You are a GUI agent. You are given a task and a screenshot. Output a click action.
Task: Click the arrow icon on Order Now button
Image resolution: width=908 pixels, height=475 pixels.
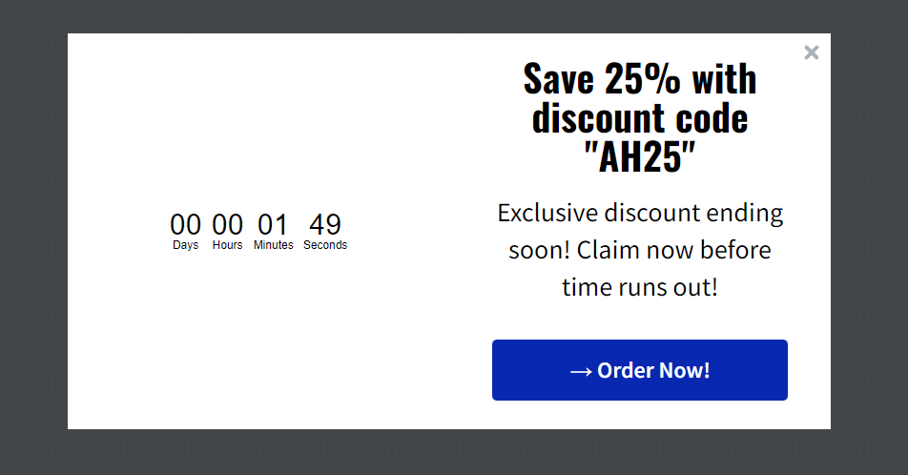click(581, 371)
